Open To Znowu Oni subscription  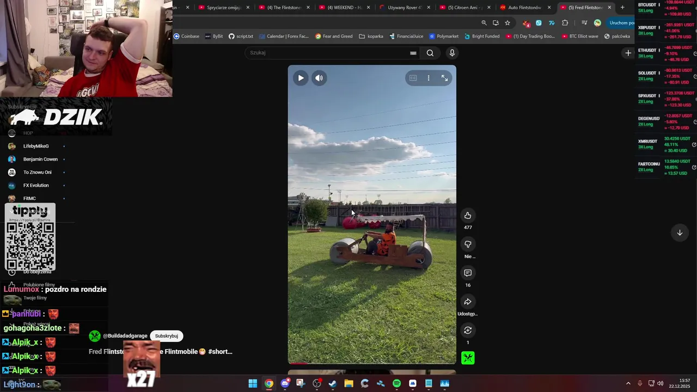(x=36, y=172)
